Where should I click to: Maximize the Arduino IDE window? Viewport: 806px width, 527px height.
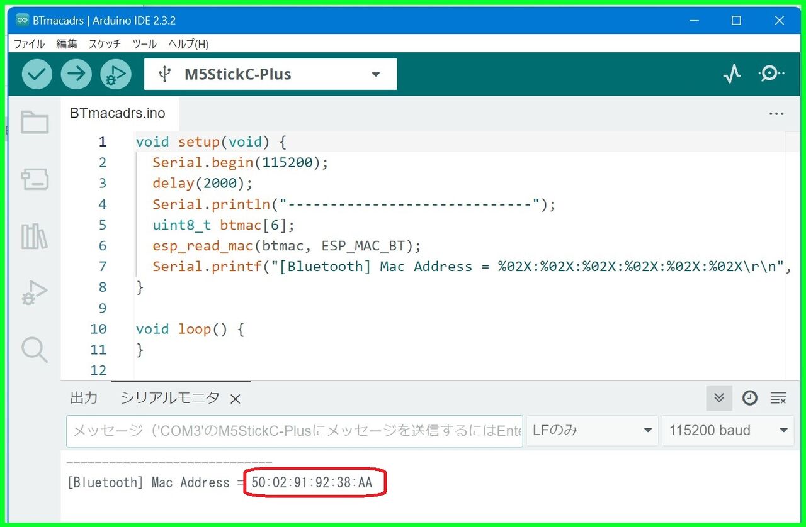[736, 20]
